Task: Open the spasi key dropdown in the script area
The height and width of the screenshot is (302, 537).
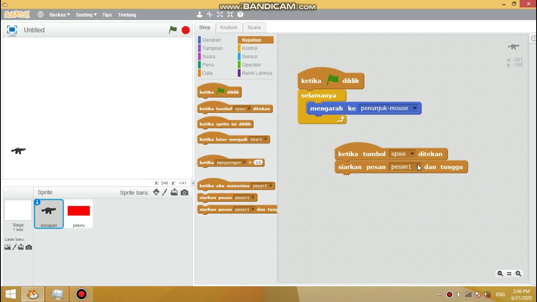Action: [x=412, y=154]
